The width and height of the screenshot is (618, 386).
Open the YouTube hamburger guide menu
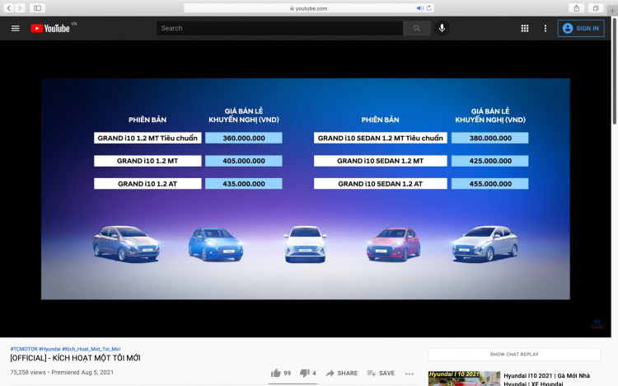pos(16,28)
